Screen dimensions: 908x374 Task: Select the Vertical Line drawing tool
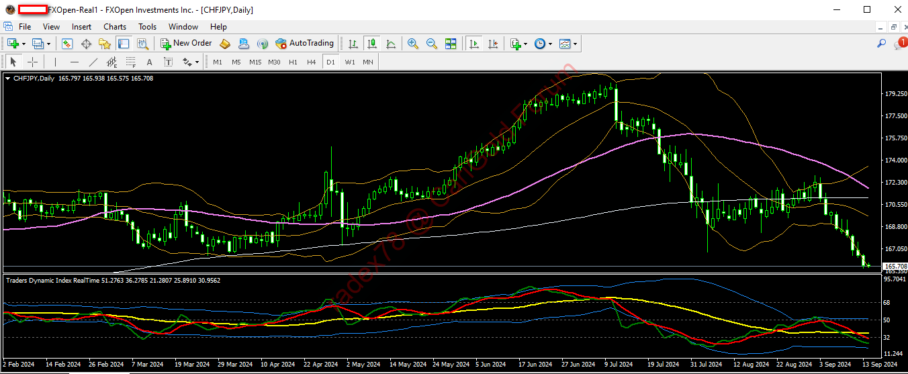(x=55, y=62)
